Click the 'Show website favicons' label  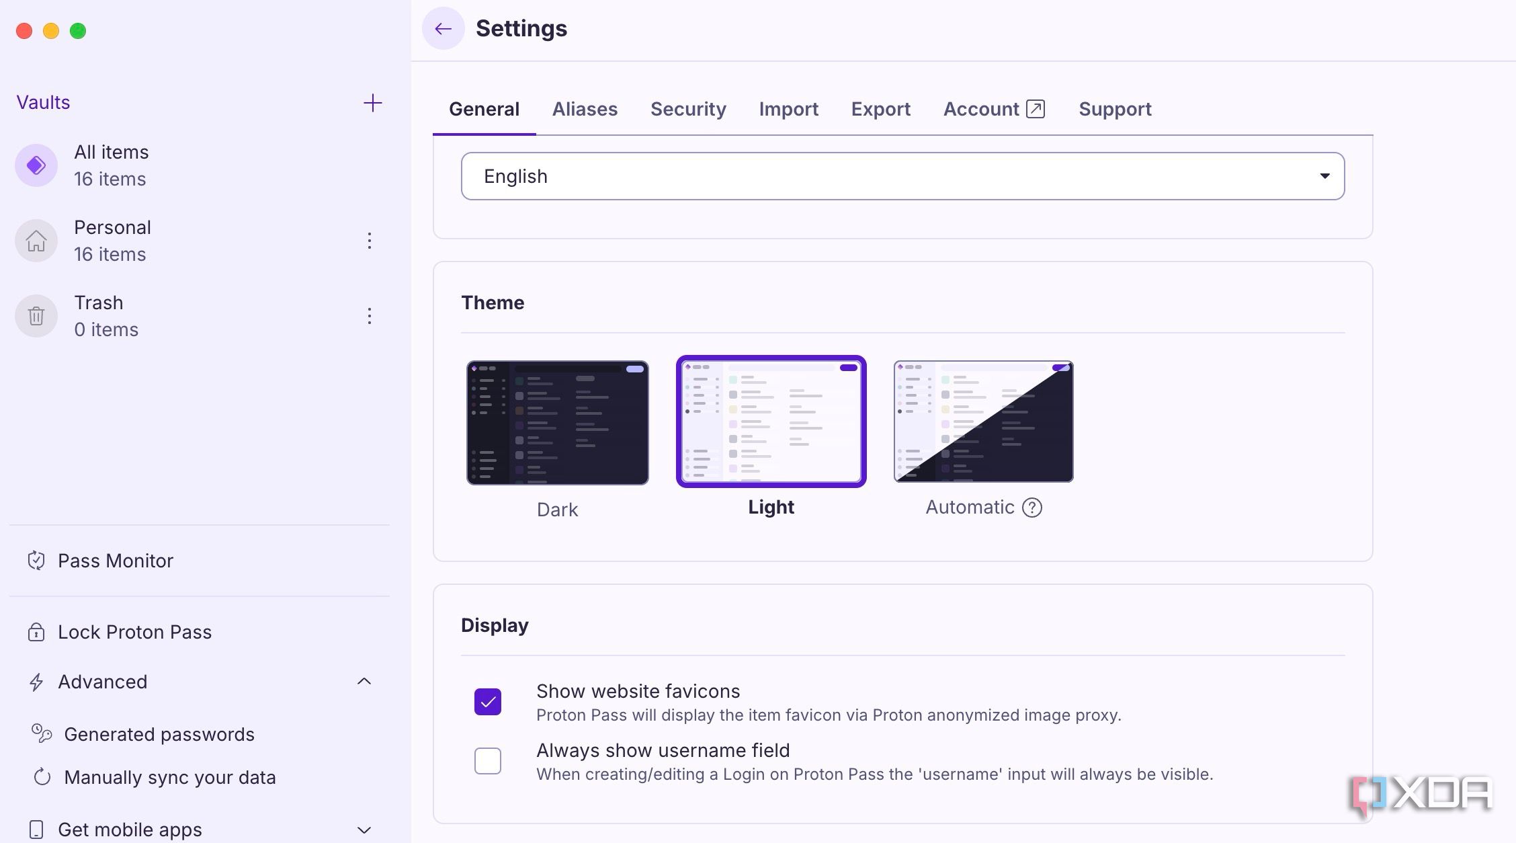point(638,691)
